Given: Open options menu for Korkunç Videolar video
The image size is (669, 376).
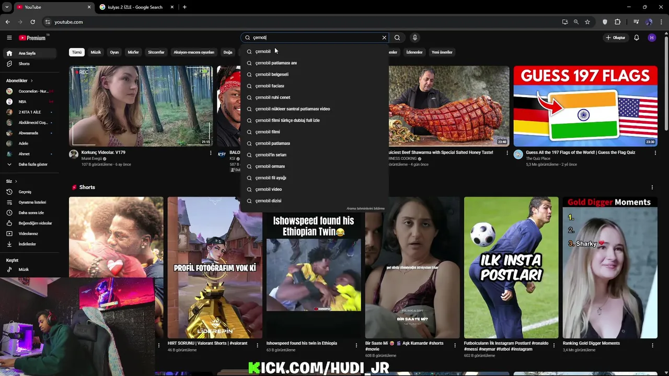Looking at the screenshot, I should point(211,153).
